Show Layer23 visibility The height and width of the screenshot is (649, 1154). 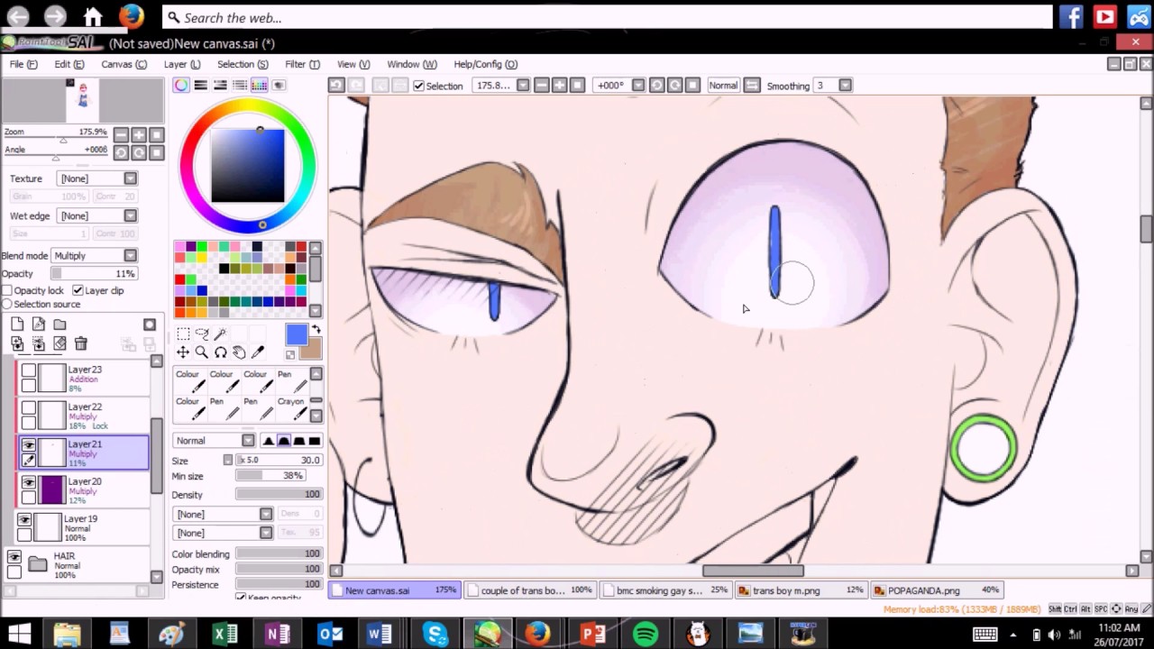click(29, 370)
